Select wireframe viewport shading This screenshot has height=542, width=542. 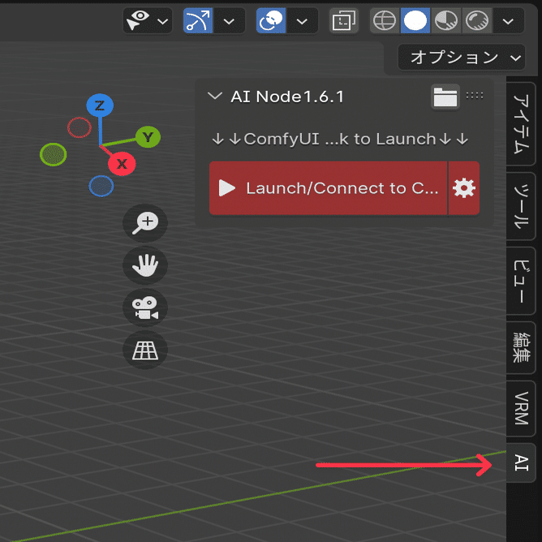pos(385,21)
